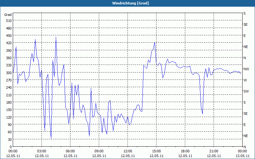255x159 pixels.
Task: Click the 13.05.11 date label
Action: (243, 156)
